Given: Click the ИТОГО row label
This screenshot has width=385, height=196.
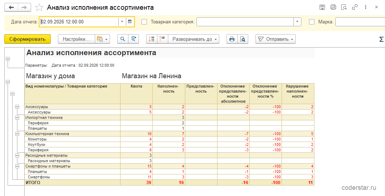Looking at the screenshot, I should [x=33, y=183].
